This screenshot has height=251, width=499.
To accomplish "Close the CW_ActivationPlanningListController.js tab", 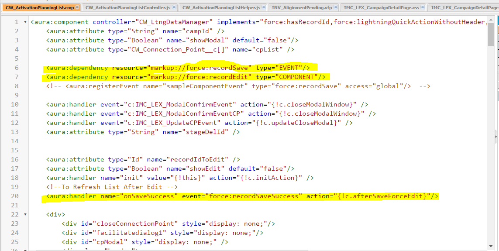I will click(x=175, y=7).
